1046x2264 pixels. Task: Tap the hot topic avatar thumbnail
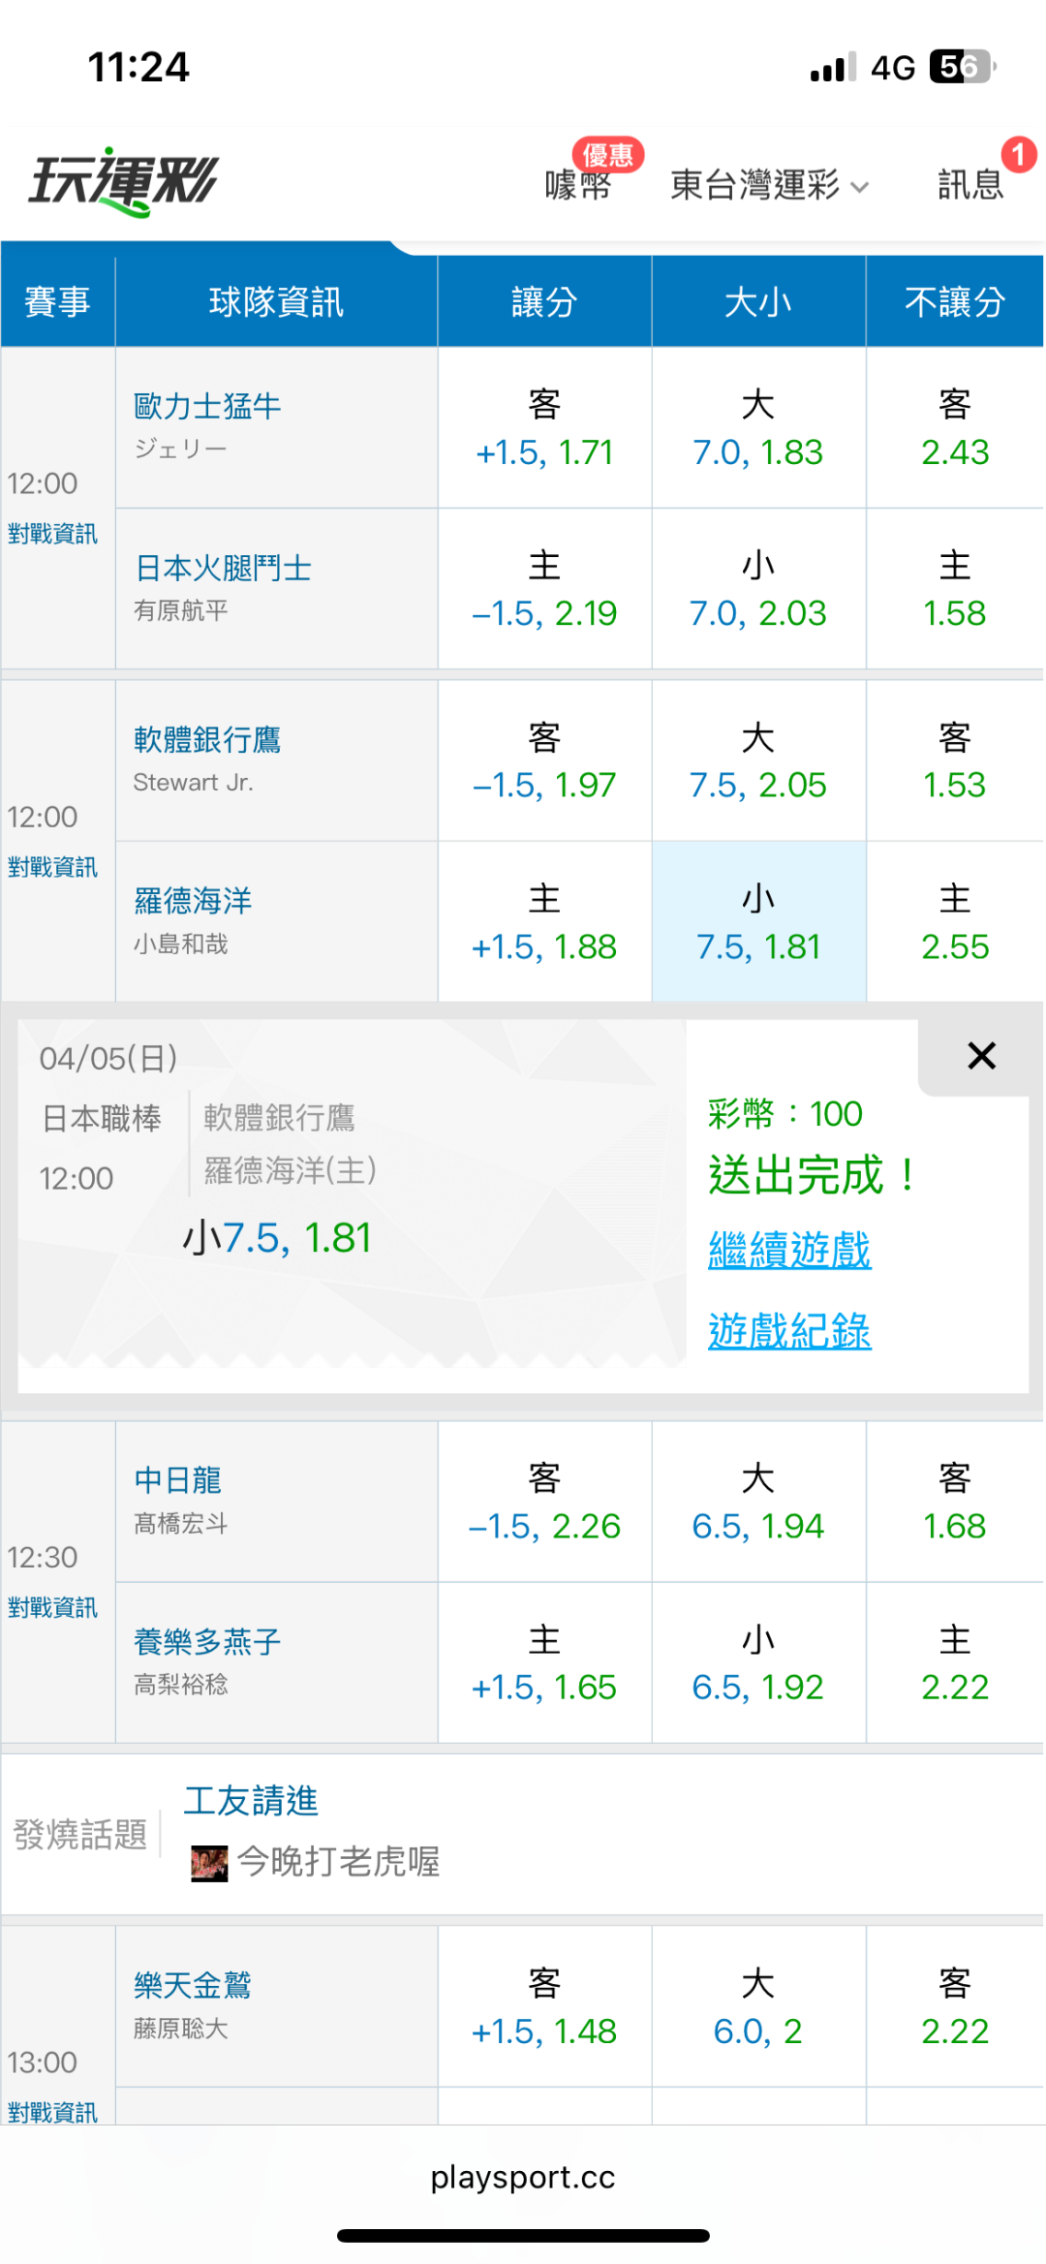point(209,1863)
